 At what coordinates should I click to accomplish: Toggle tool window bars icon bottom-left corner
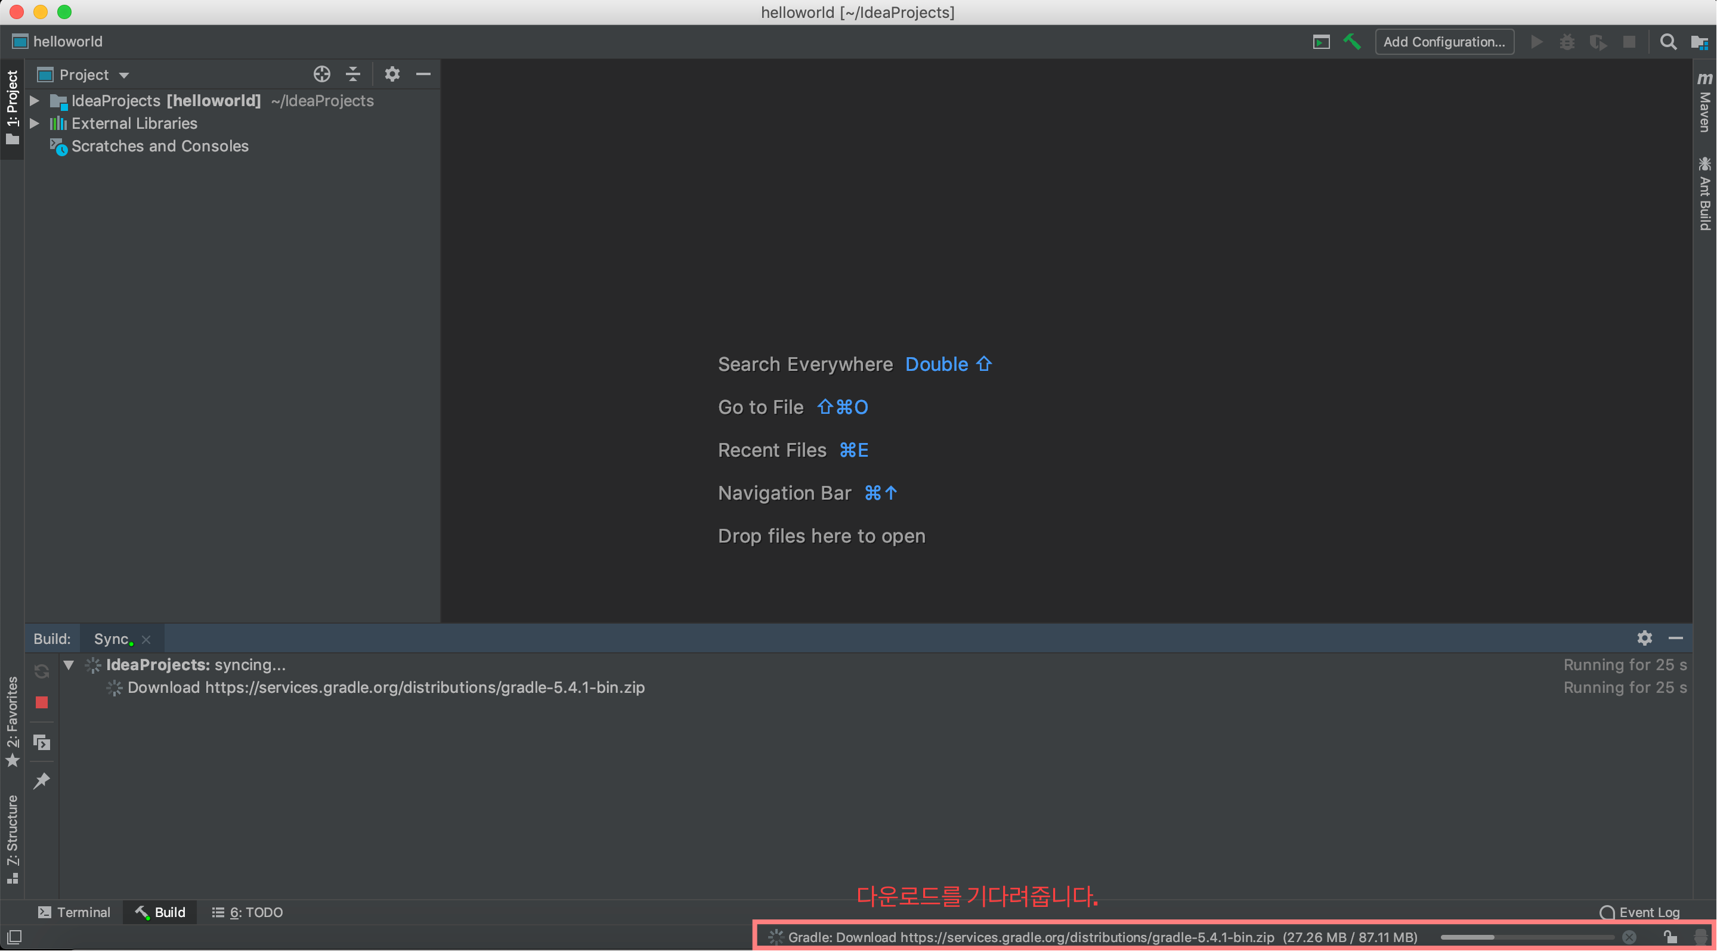tap(14, 936)
